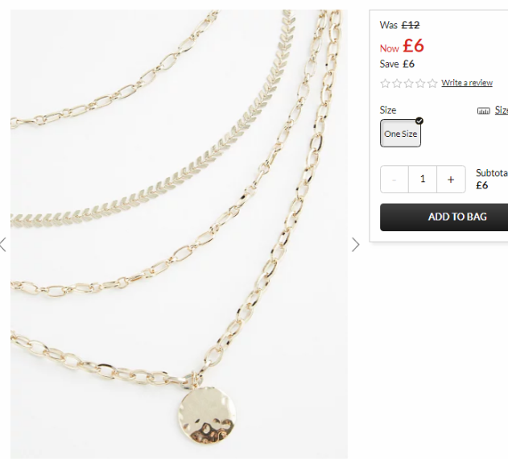508x459 pixels.
Task: Choose the One Size option
Action: (400, 133)
